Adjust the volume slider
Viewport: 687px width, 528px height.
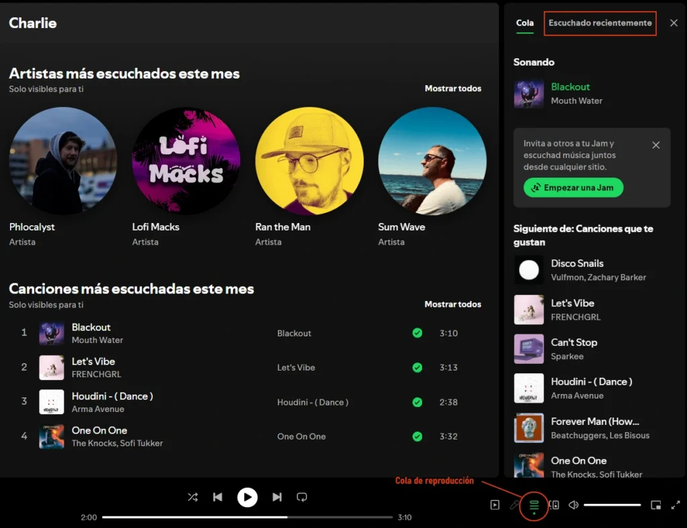click(x=612, y=505)
